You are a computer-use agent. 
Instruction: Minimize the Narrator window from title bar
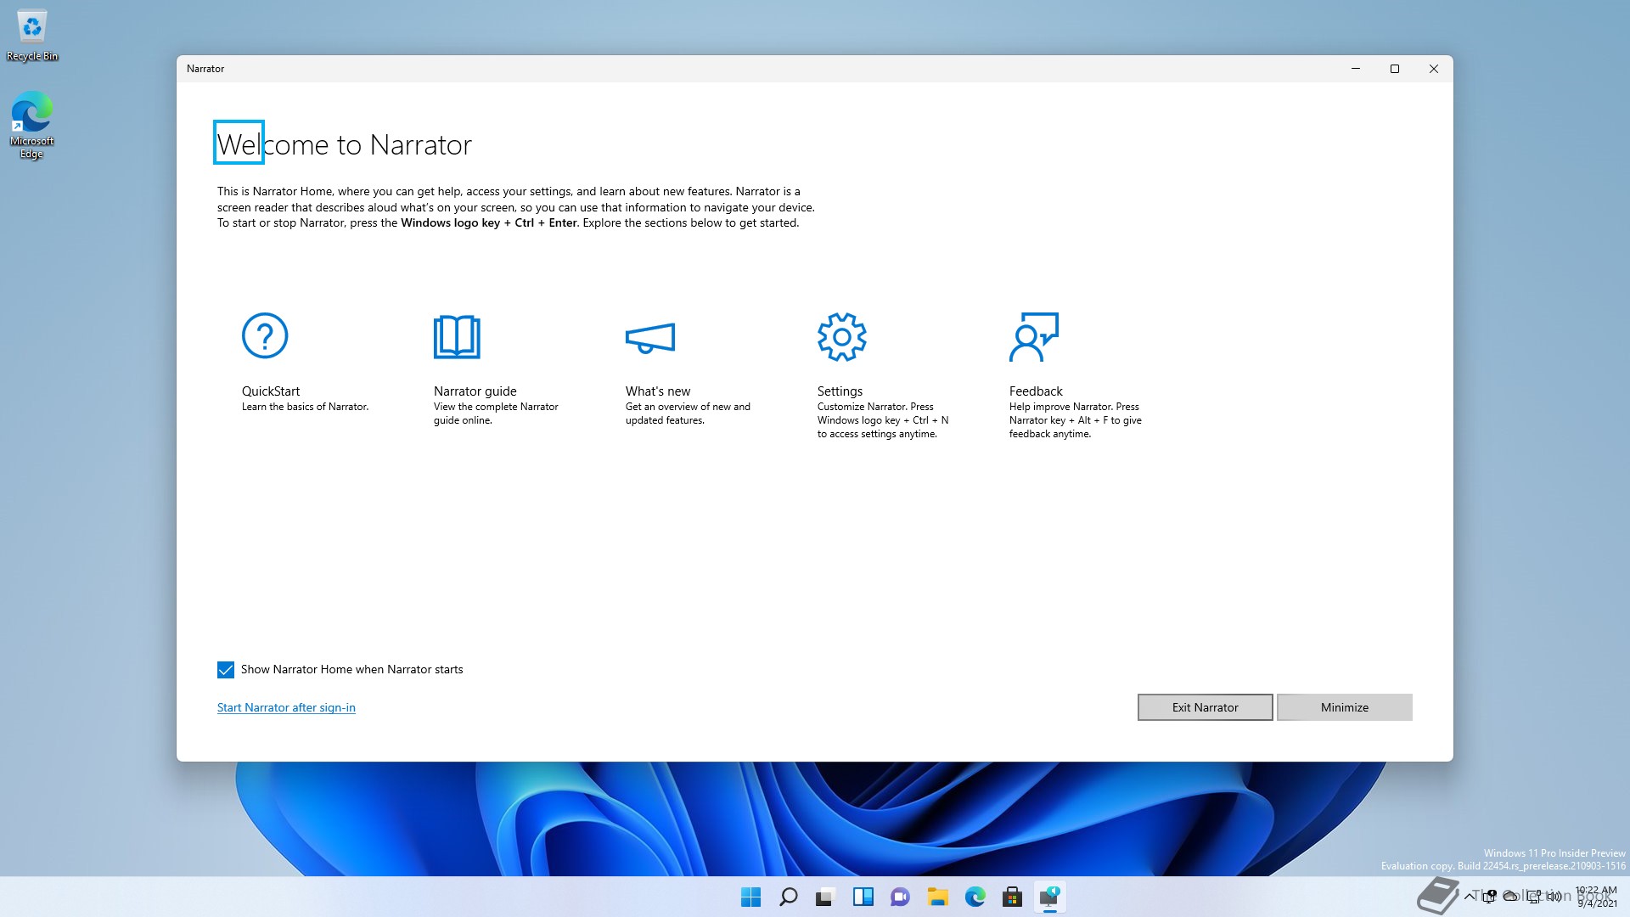pos(1356,69)
